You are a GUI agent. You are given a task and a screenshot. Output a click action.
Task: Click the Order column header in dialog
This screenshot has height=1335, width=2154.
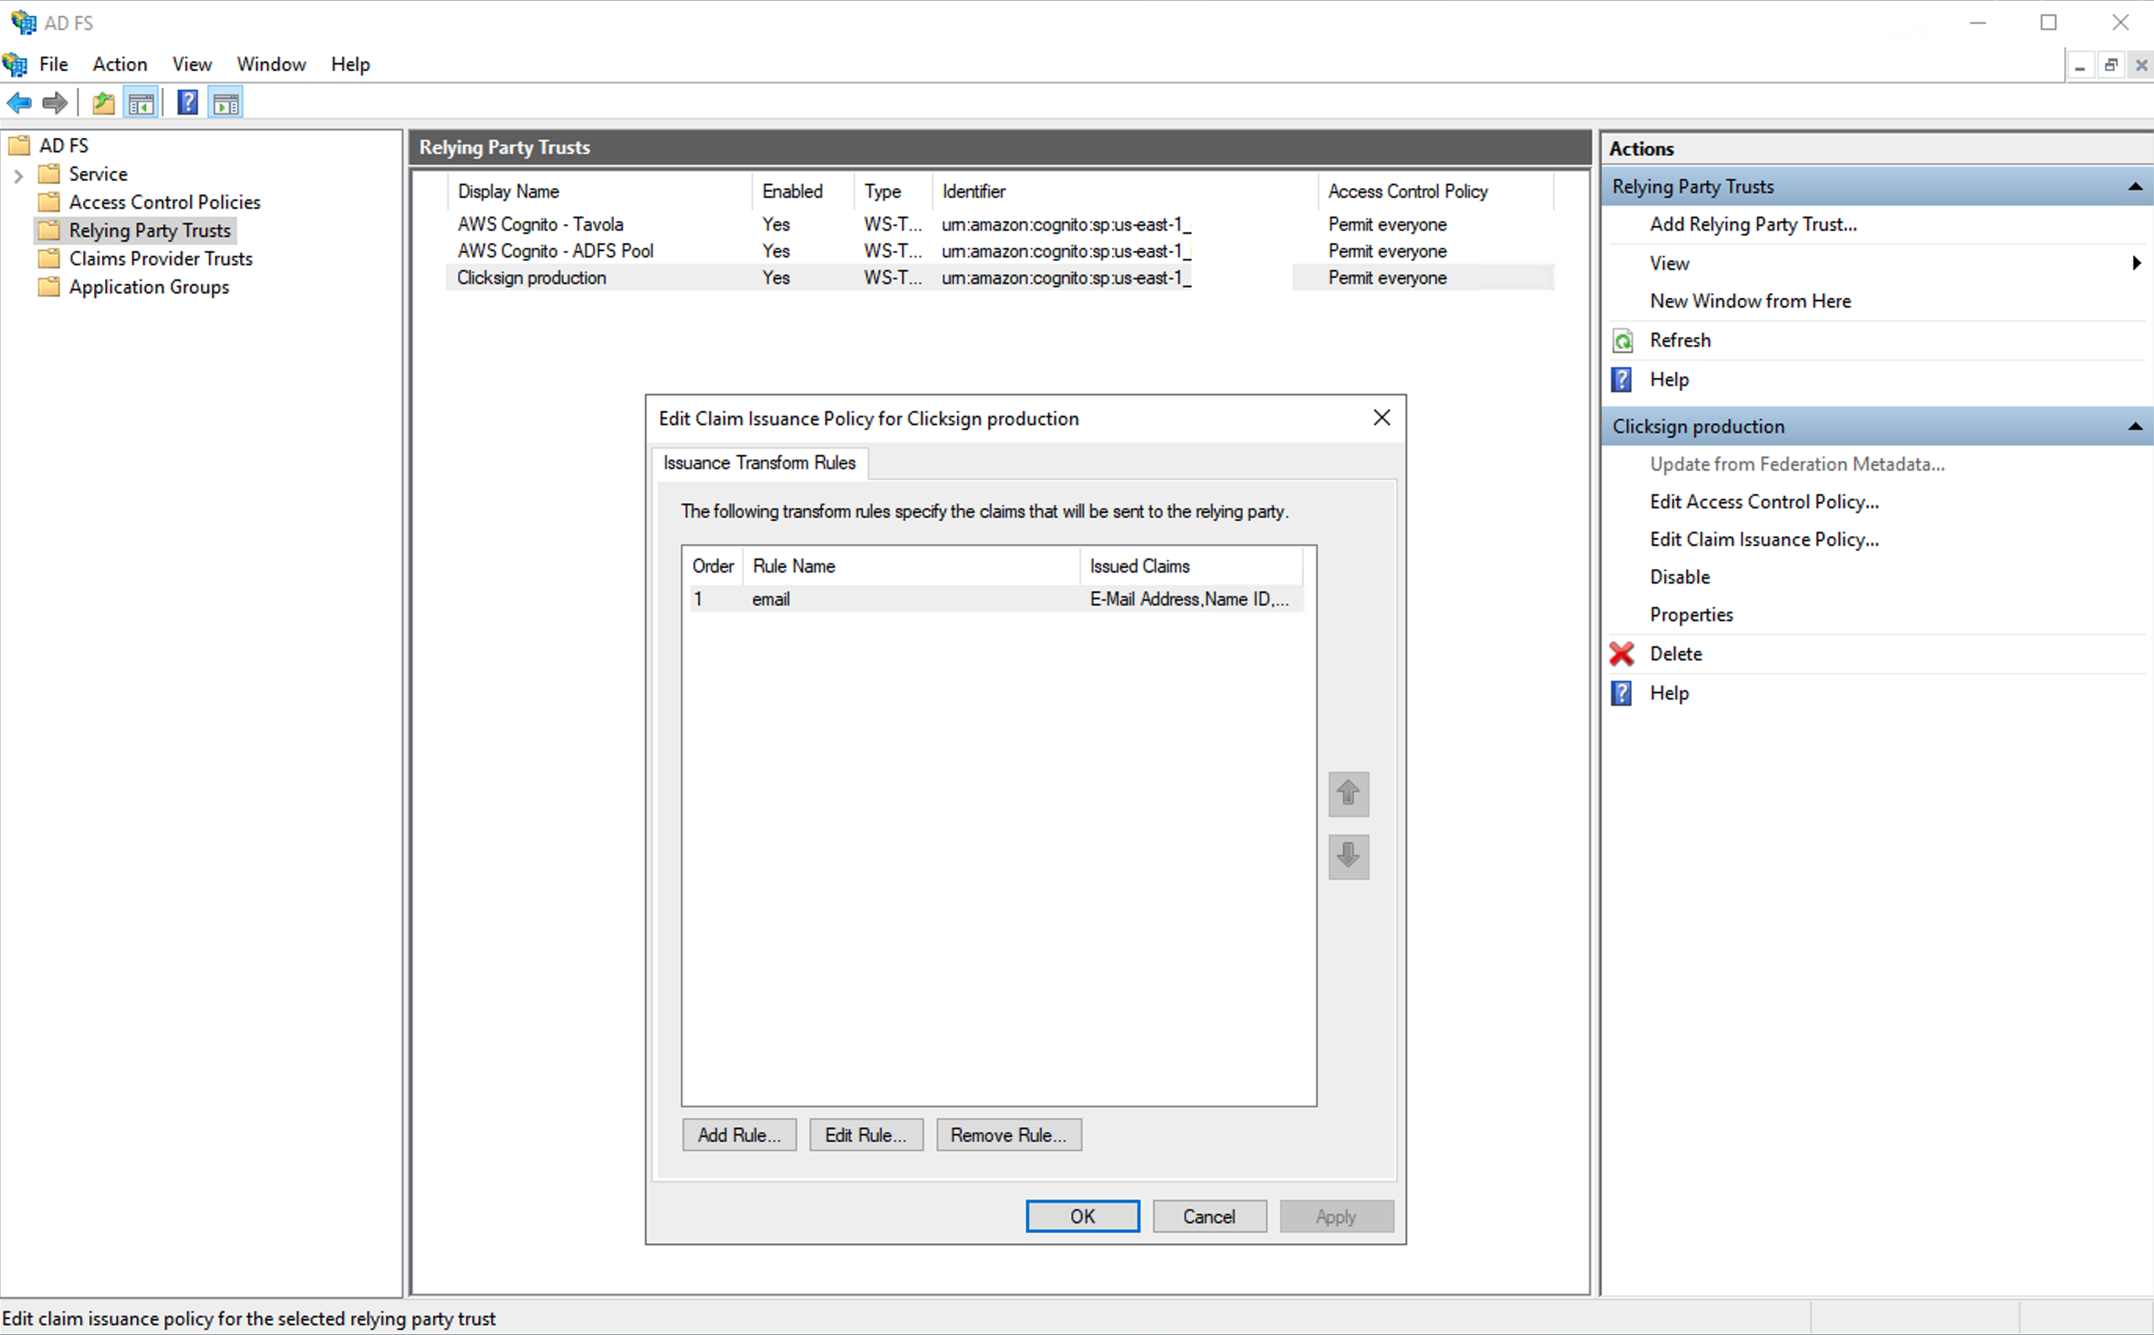pos(713,566)
